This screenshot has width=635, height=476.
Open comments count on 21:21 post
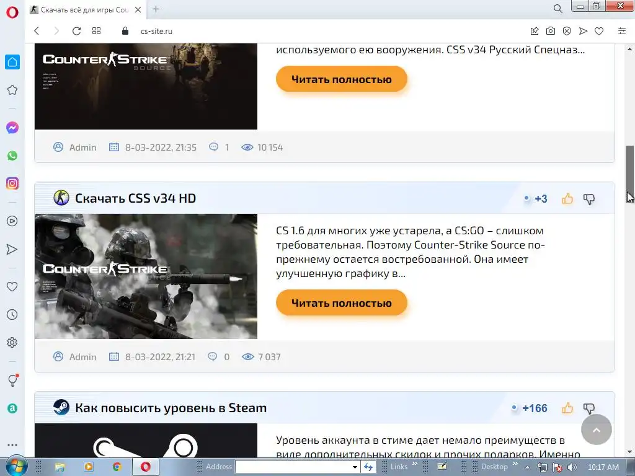[x=219, y=357]
